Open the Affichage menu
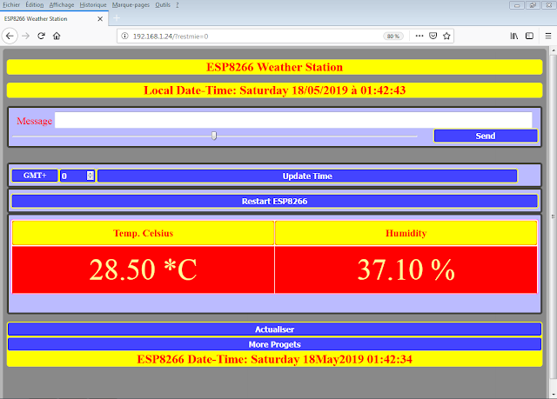The width and height of the screenshot is (557, 399). tap(62, 5)
